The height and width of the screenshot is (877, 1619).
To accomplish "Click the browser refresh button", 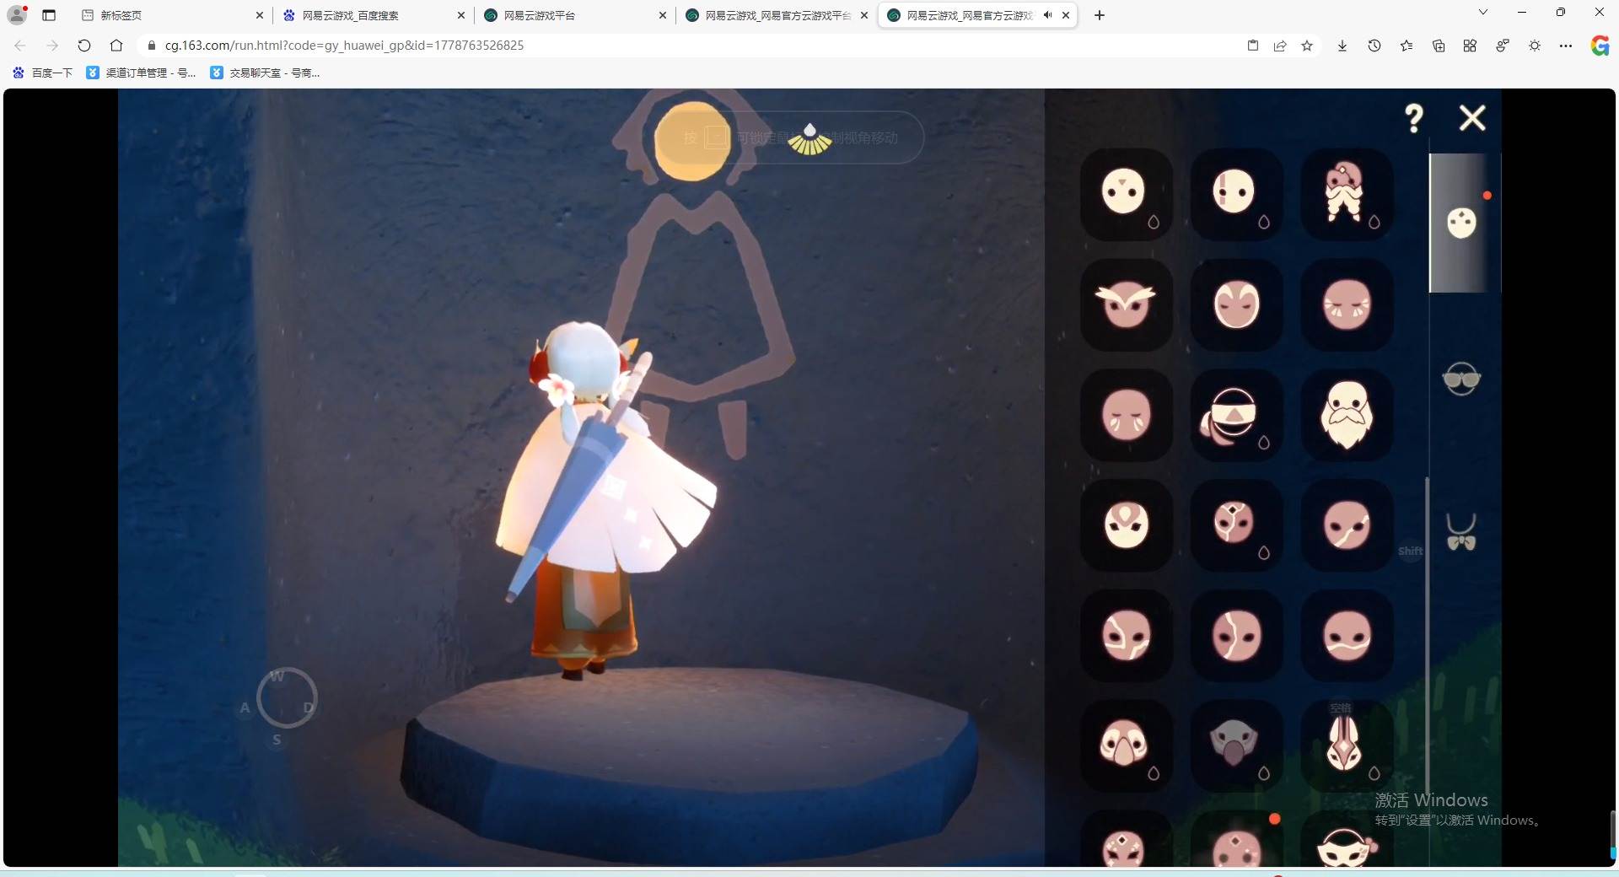I will 84,46.
